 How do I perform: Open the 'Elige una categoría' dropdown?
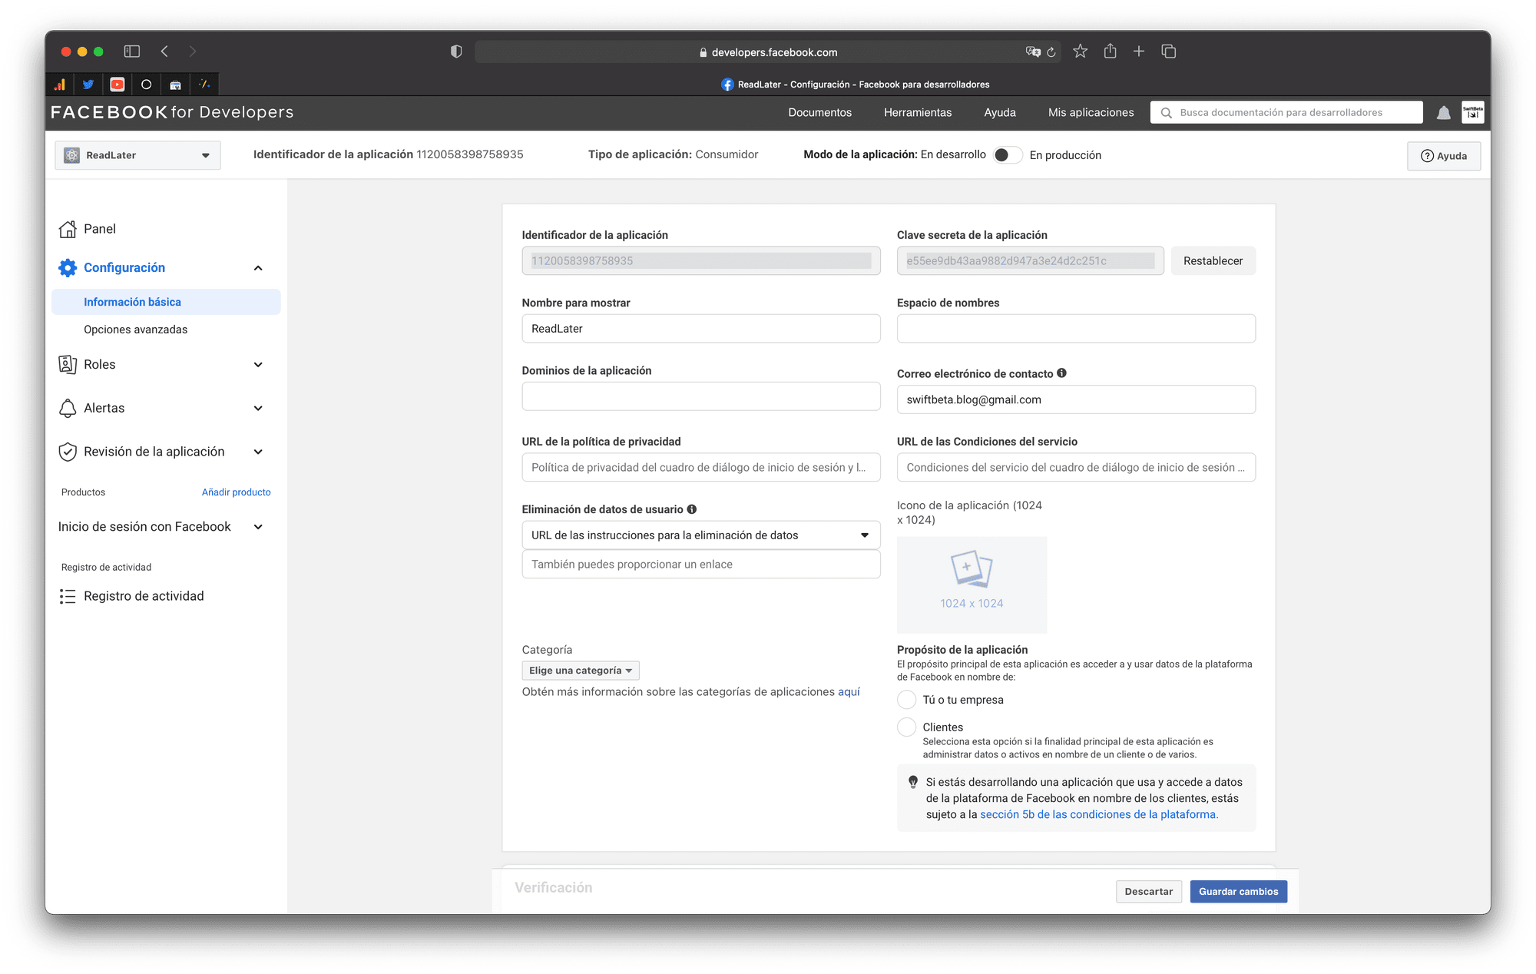(x=581, y=671)
